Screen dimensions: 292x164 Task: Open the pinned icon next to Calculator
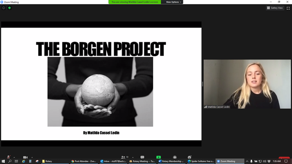click(37, 161)
